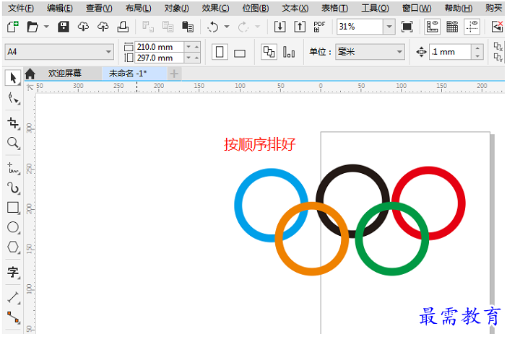The image size is (507, 339).
Task: Select the Rectangle tool
Action: pos(13,208)
